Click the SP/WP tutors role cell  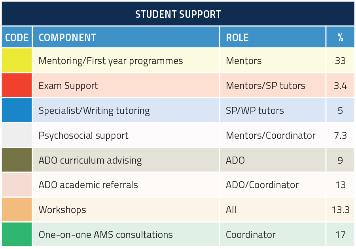tap(273, 110)
